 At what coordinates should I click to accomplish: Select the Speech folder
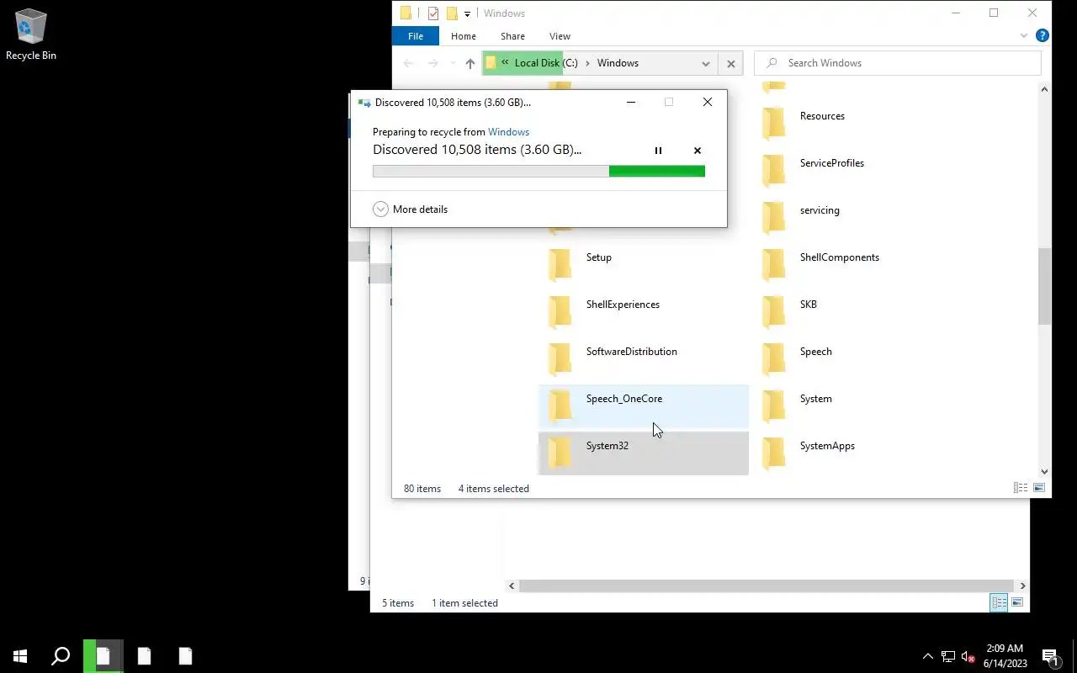(x=857, y=358)
